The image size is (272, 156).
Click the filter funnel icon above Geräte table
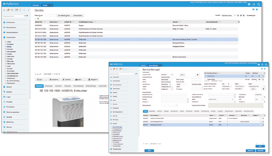click(38, 19)
